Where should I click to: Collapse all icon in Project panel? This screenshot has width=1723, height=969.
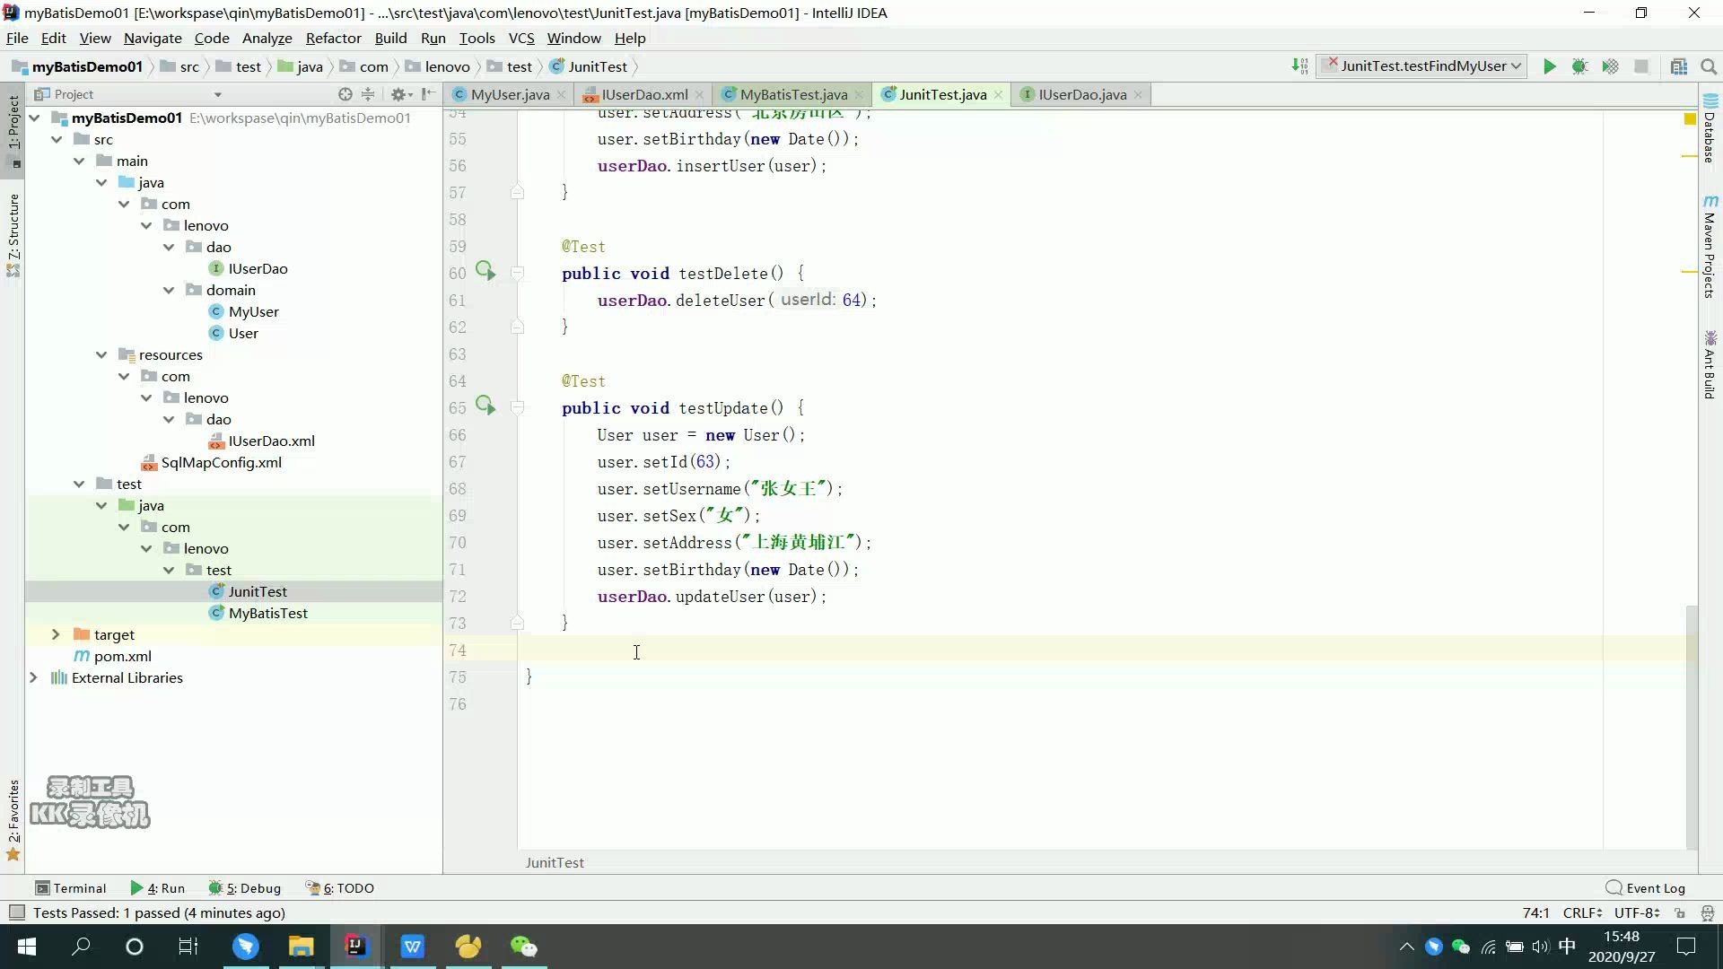(x=368, y=94)
